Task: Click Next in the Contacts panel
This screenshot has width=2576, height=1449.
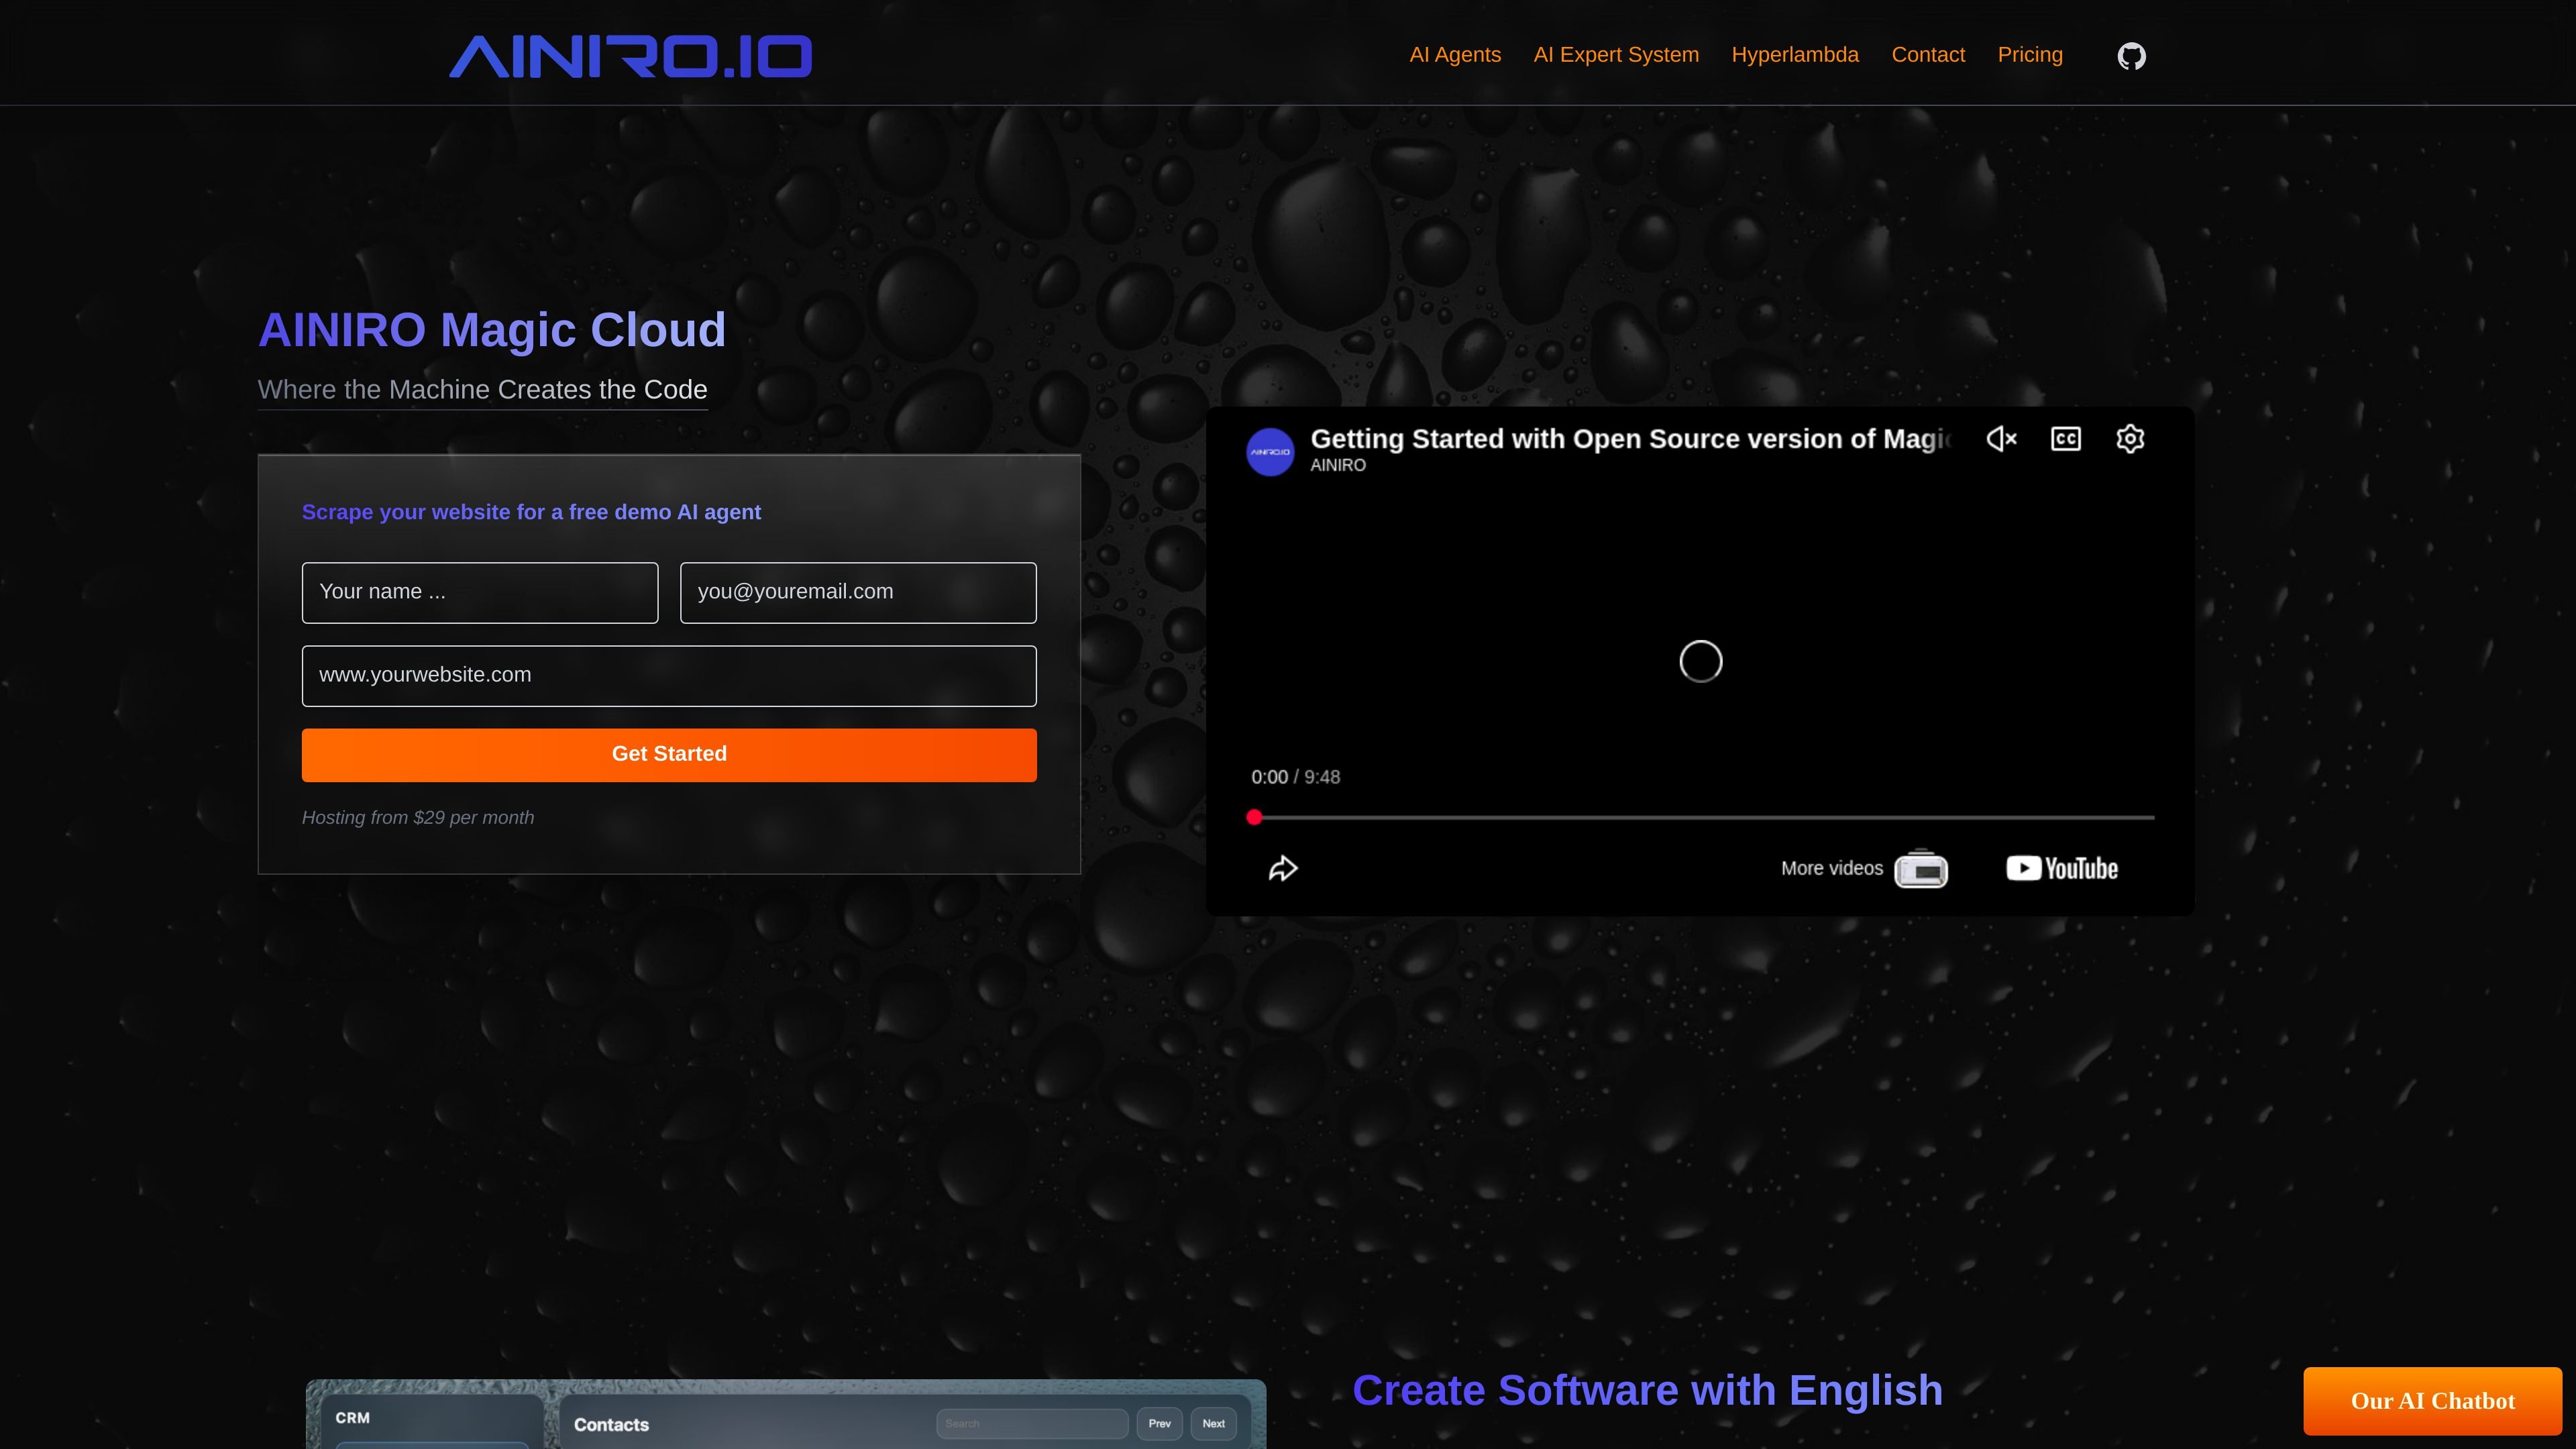Action: [1213, 1423]
